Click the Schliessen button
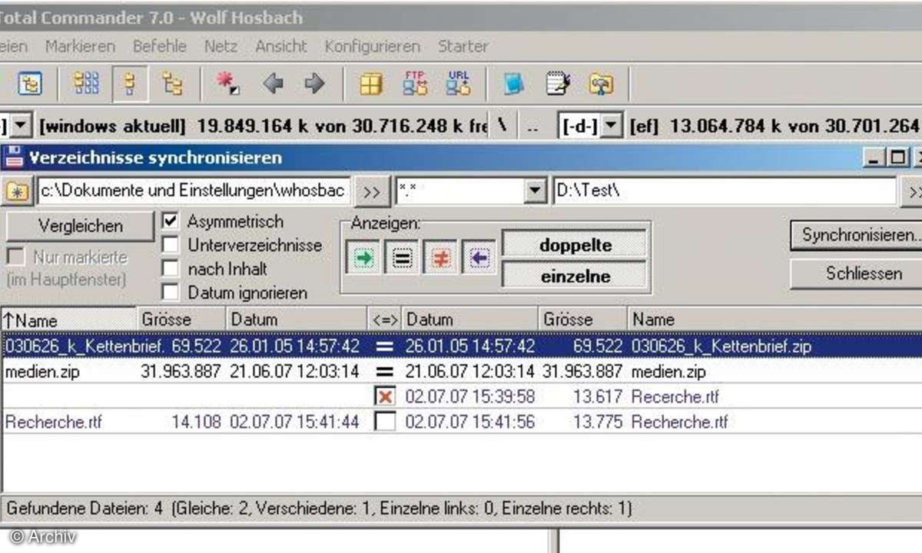The height and width of the screenshot is (553, 922). coord(856,273)
